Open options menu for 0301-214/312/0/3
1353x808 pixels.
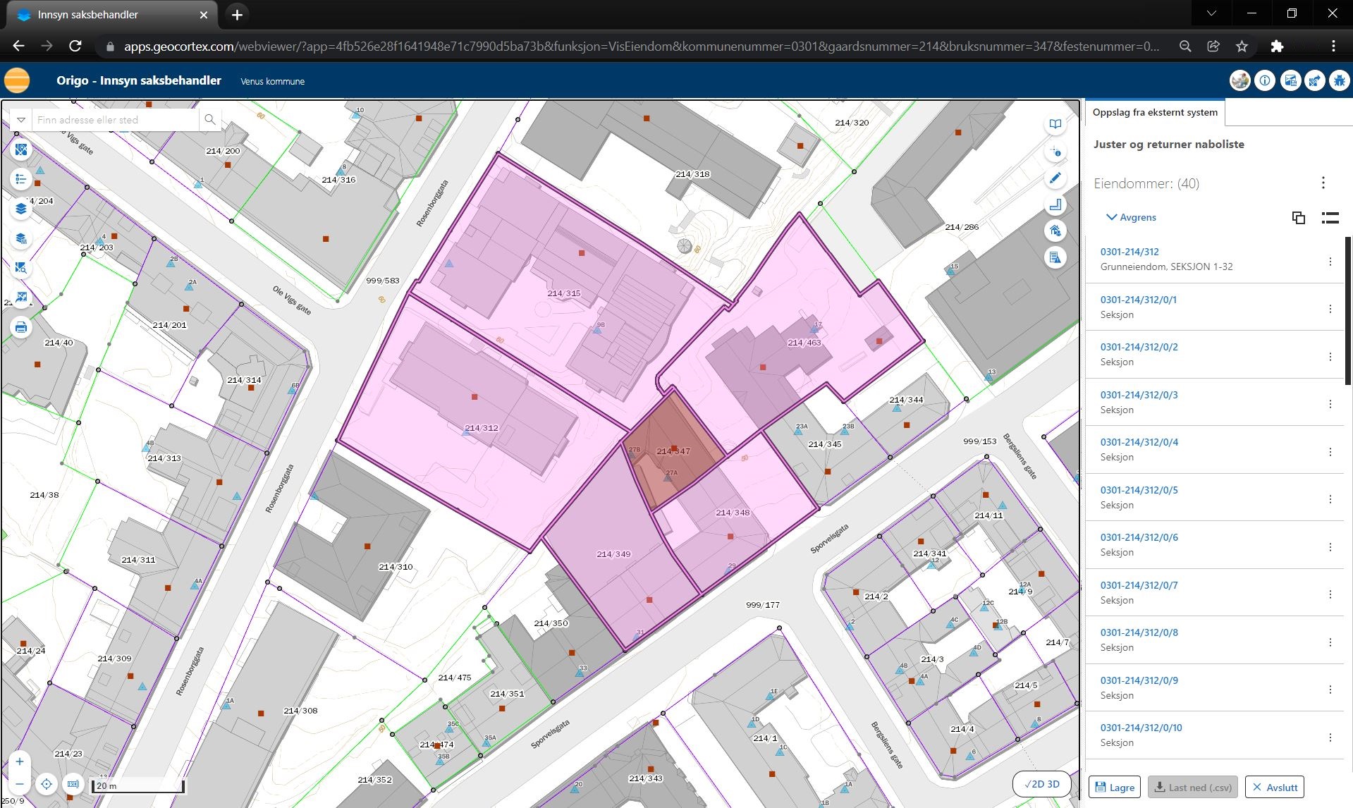point(1330,404)
